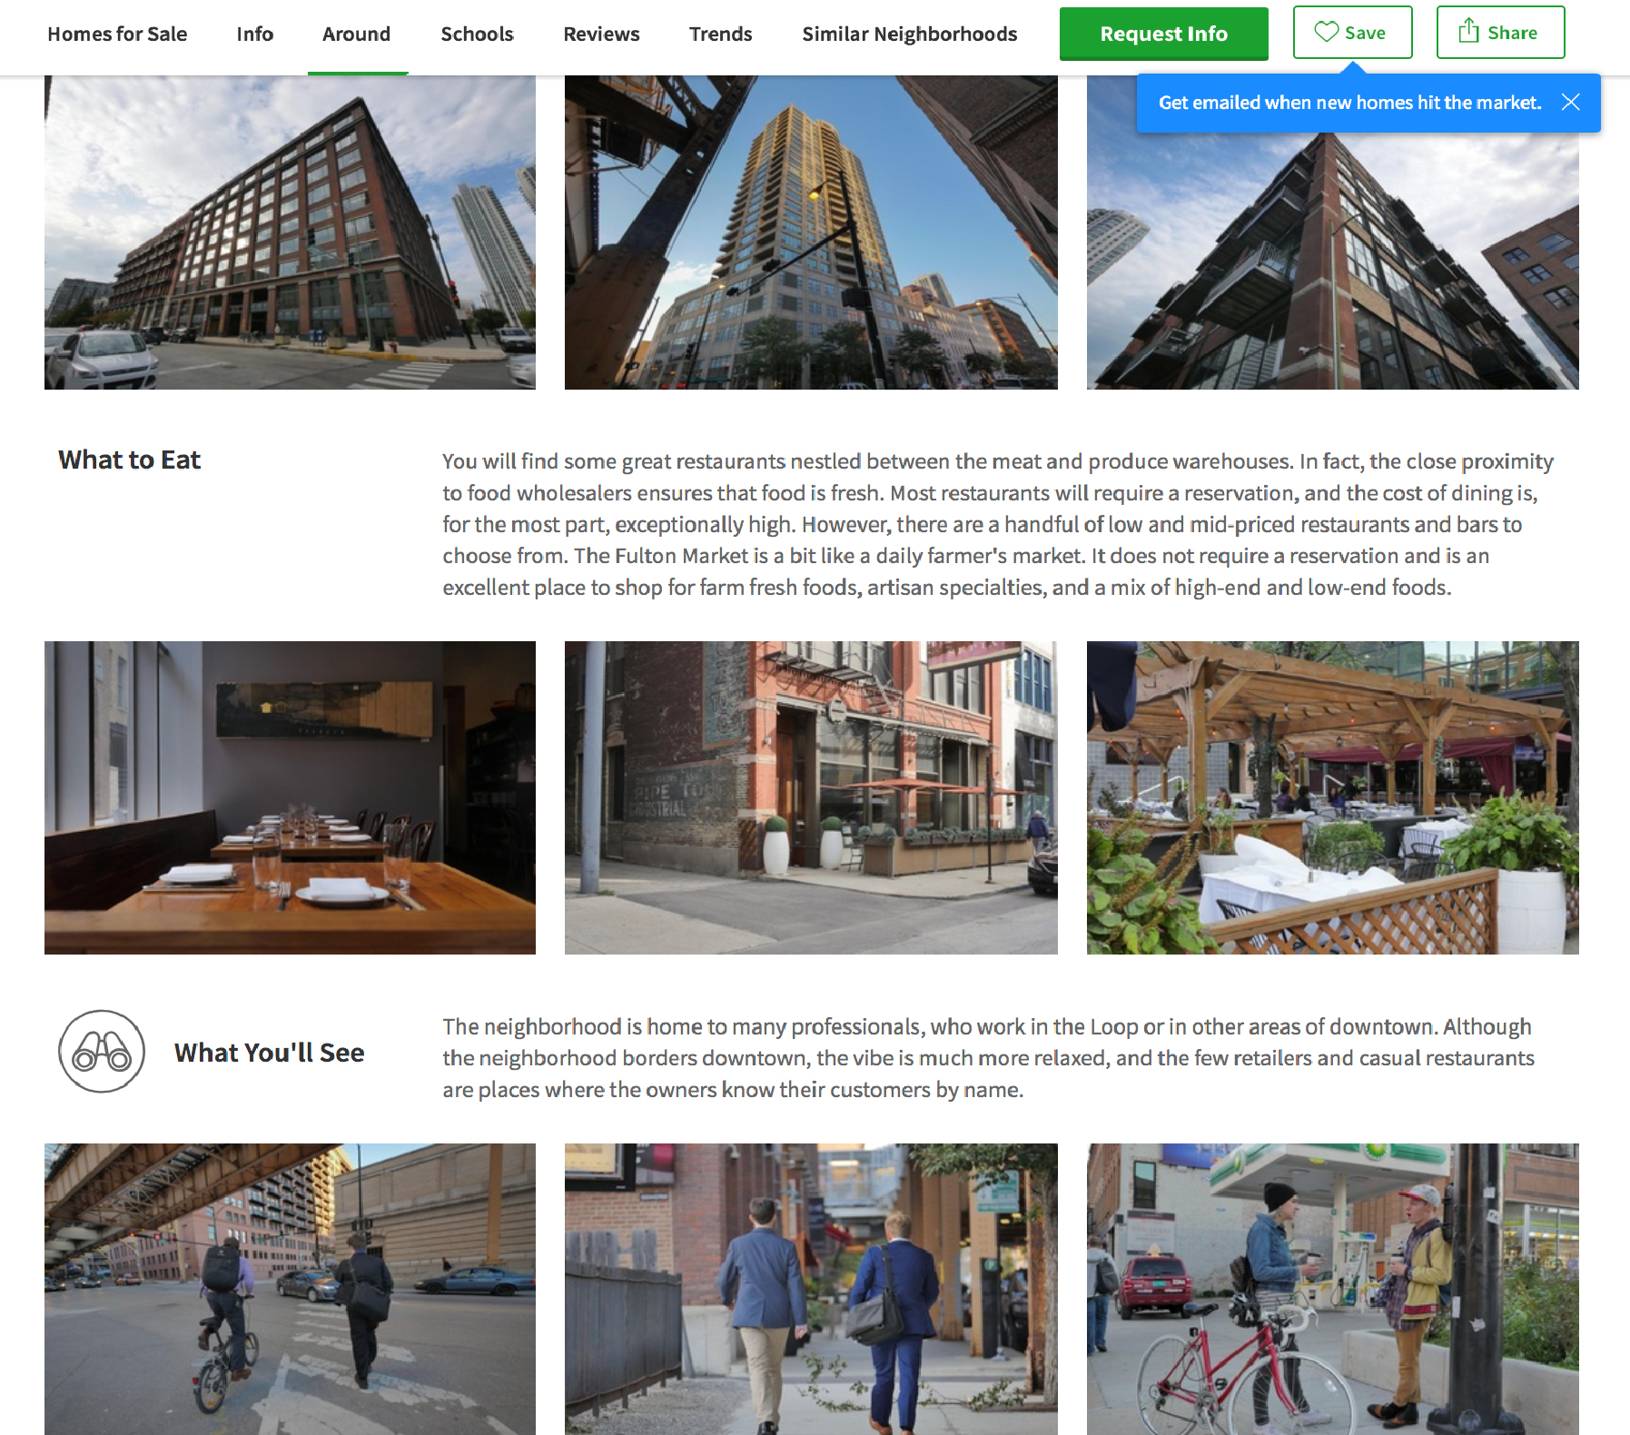Click the green Request Info button

point(1163,34)
